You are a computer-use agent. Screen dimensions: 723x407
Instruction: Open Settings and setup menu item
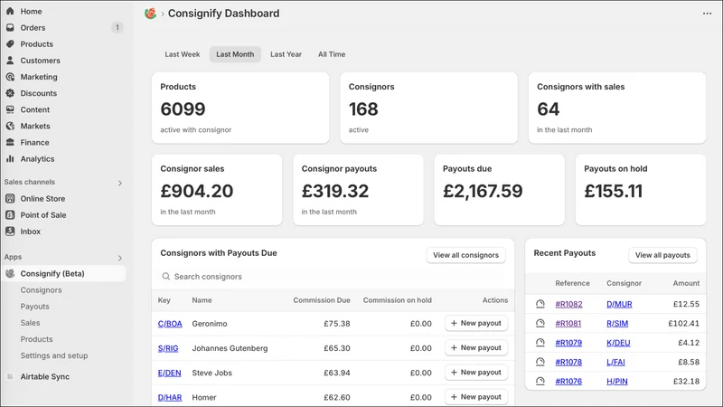pyautogui.click(x=54, y=355)
